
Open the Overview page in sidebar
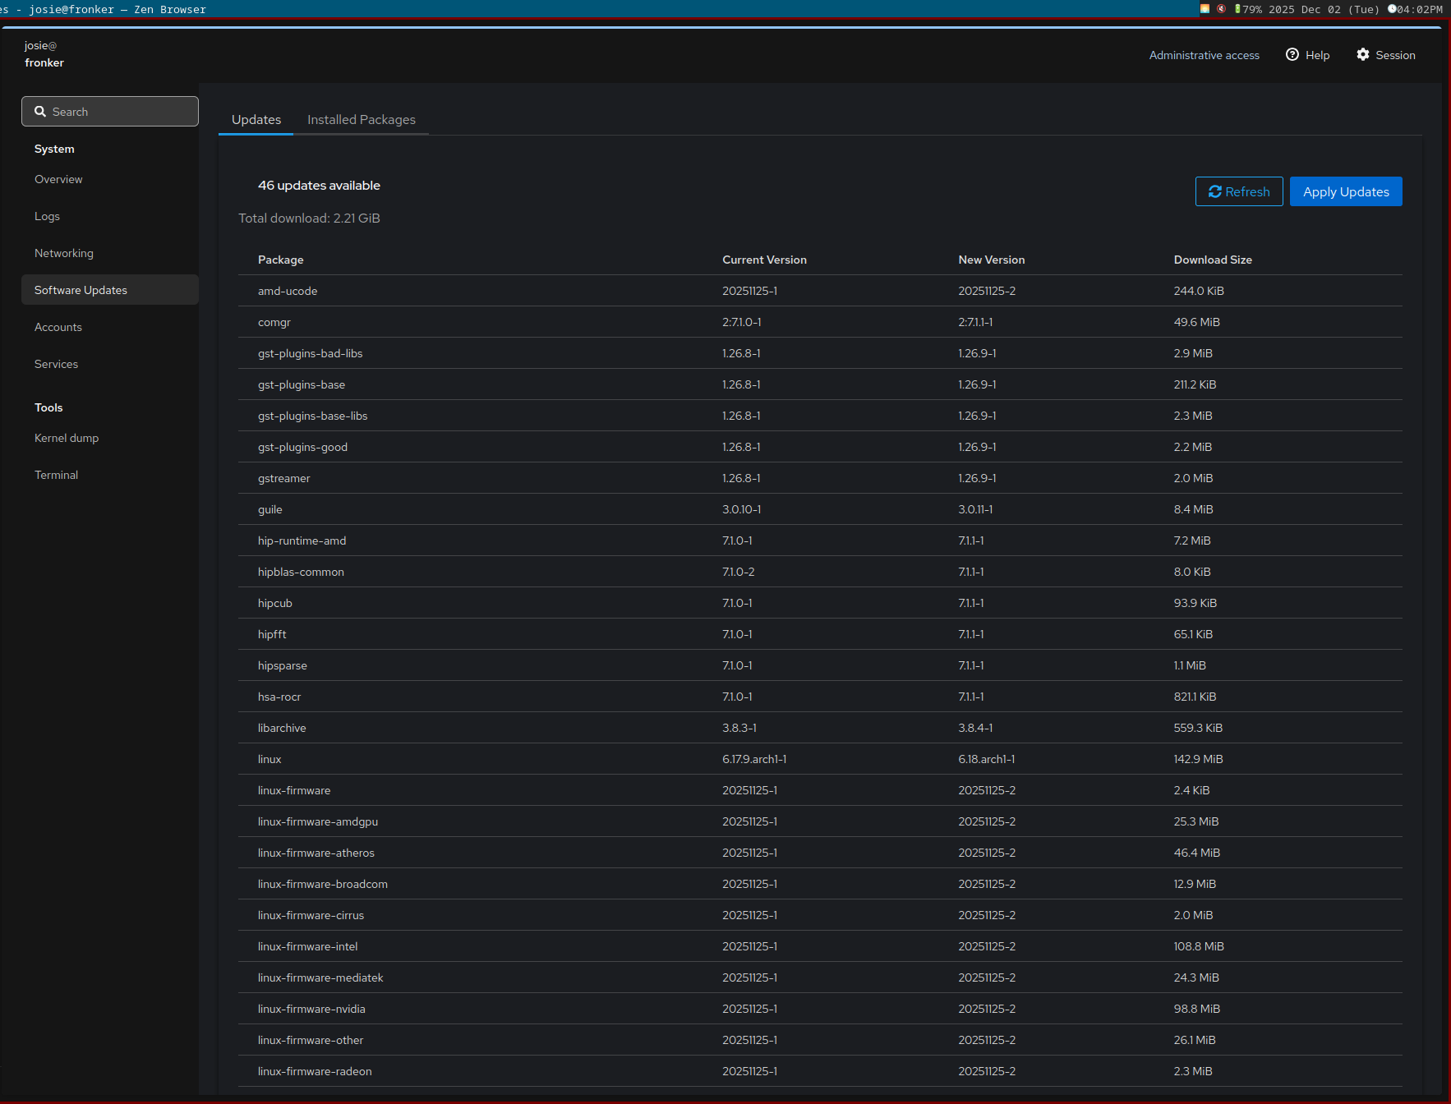58,179
